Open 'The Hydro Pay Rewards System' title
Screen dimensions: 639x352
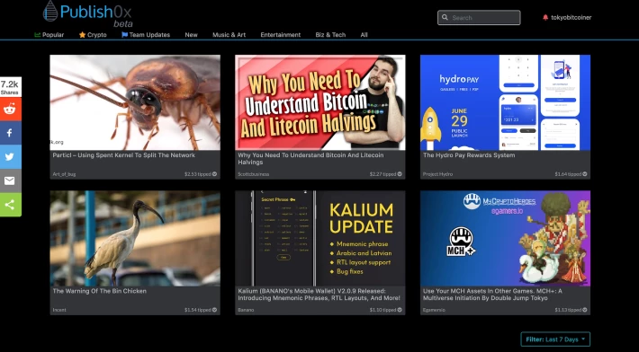point(469,155)
